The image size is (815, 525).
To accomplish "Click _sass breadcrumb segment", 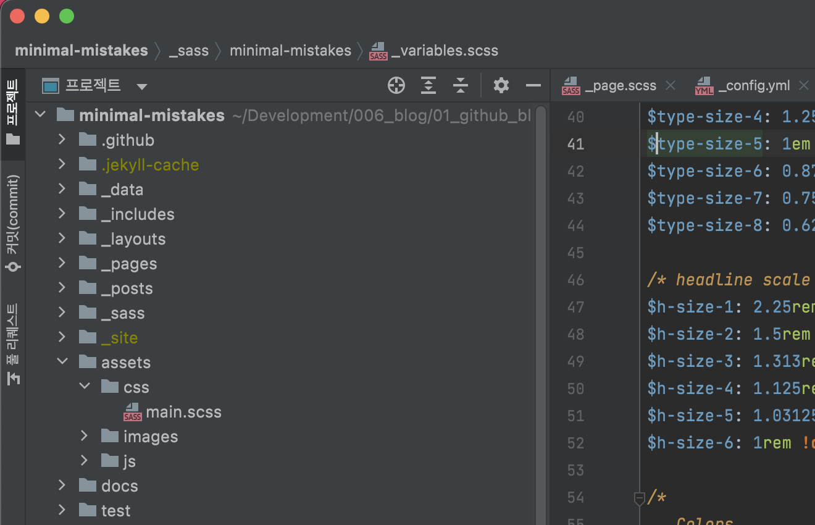I will [189, 51].
